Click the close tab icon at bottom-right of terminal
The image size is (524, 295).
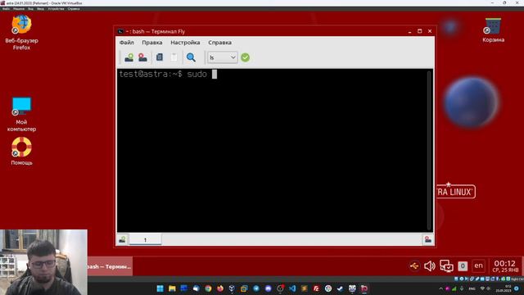428,240
